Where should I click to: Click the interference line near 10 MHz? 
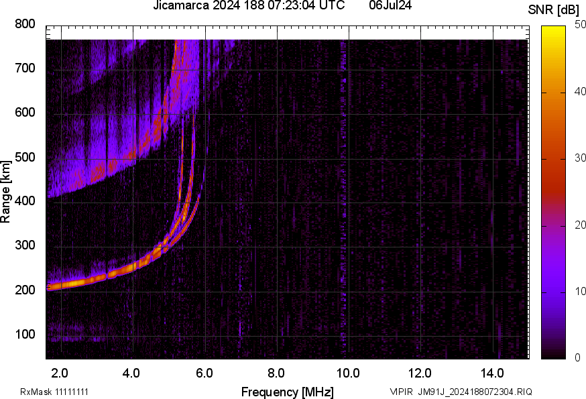click(343, 198)
